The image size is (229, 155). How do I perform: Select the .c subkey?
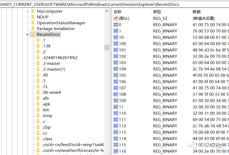[x=44, y=122]
